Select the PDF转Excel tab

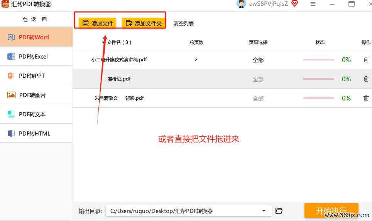(x=36, y=56)
